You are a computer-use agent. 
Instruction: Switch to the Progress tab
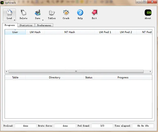click(x=10, y=25)
